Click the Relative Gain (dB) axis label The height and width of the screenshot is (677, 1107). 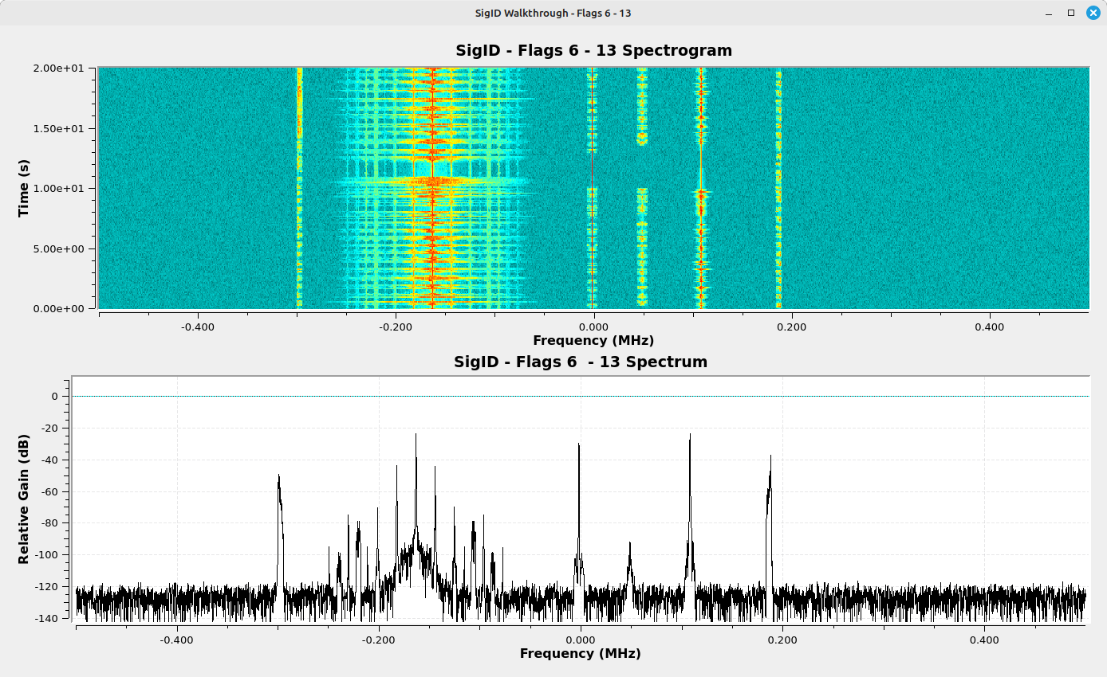[x=24, y=499]
